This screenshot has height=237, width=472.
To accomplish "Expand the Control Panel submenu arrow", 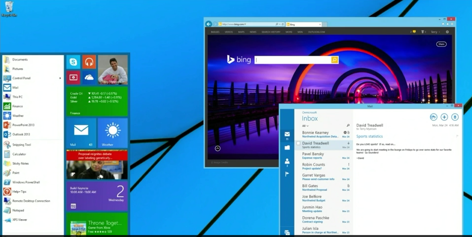I will [60, 78].
